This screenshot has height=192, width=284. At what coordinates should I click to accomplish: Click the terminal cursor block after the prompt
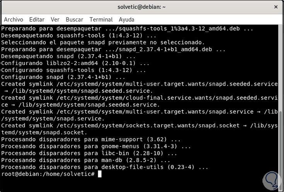click(100, 174)
